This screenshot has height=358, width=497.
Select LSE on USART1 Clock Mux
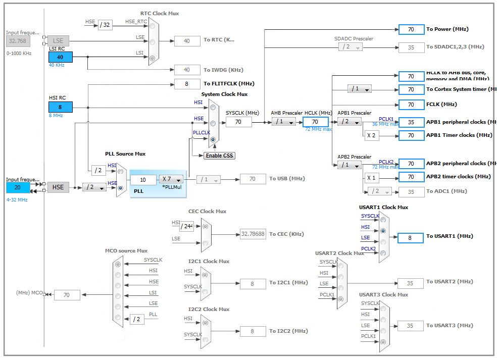[383, 242]
